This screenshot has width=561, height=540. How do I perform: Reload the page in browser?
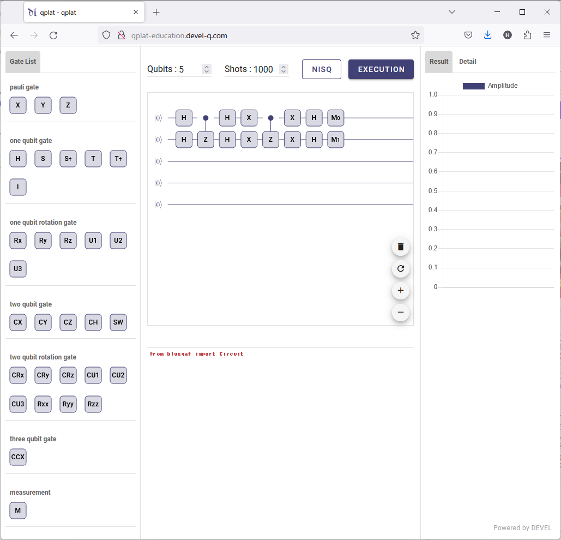[53, 35]
